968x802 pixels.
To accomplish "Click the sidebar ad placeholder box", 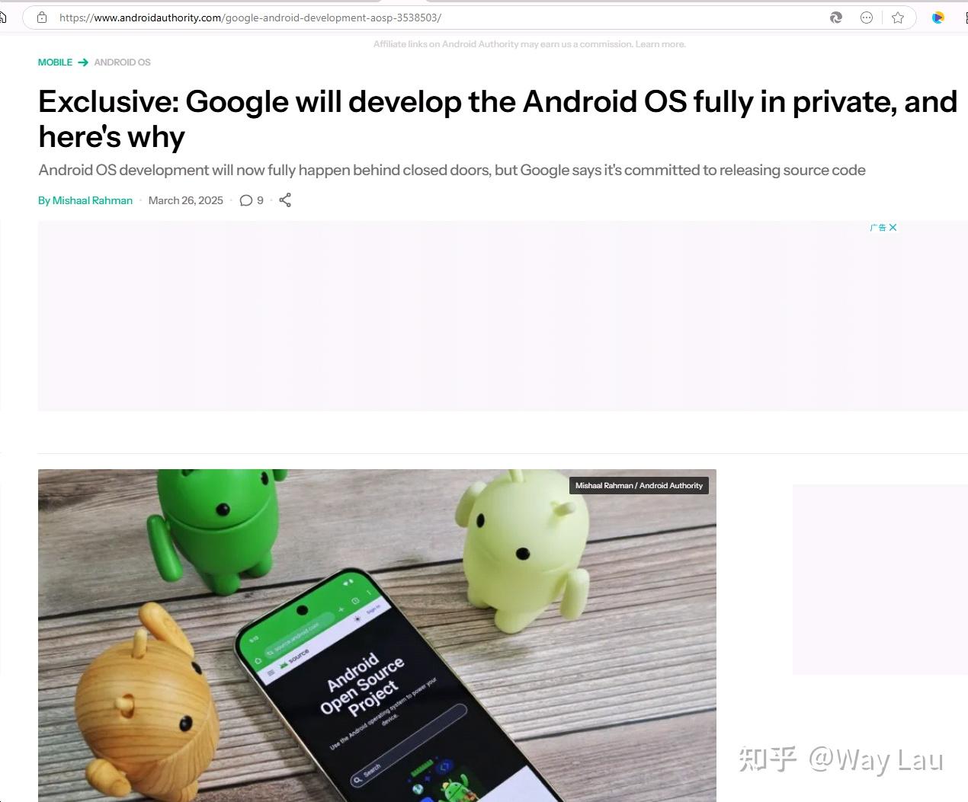I will tap(880, 580).
